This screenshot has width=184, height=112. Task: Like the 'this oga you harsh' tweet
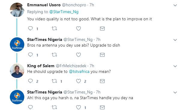coord(79,107)
